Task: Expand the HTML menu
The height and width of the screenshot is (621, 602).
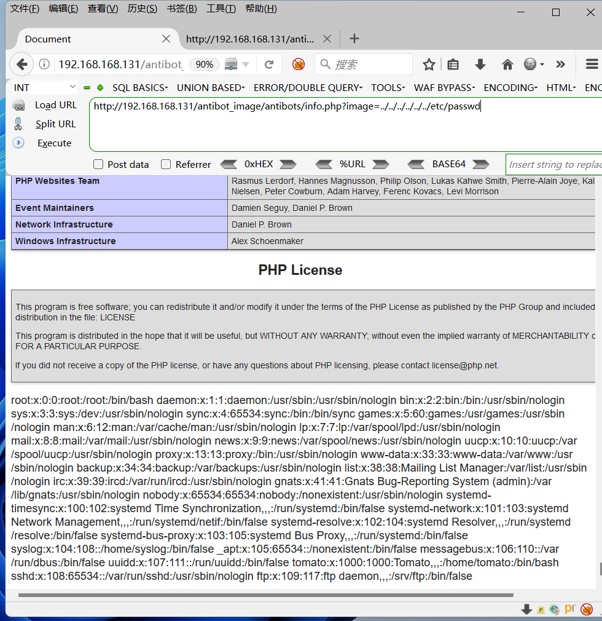Action: click(561, 87)
